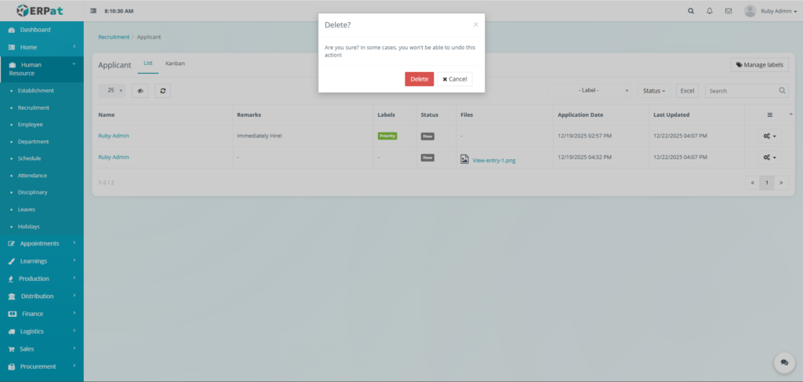Image resolution: width=803 pixels, height=382 pixels.
Task: Go to next page arrow
Action: [x=782, y=182]
